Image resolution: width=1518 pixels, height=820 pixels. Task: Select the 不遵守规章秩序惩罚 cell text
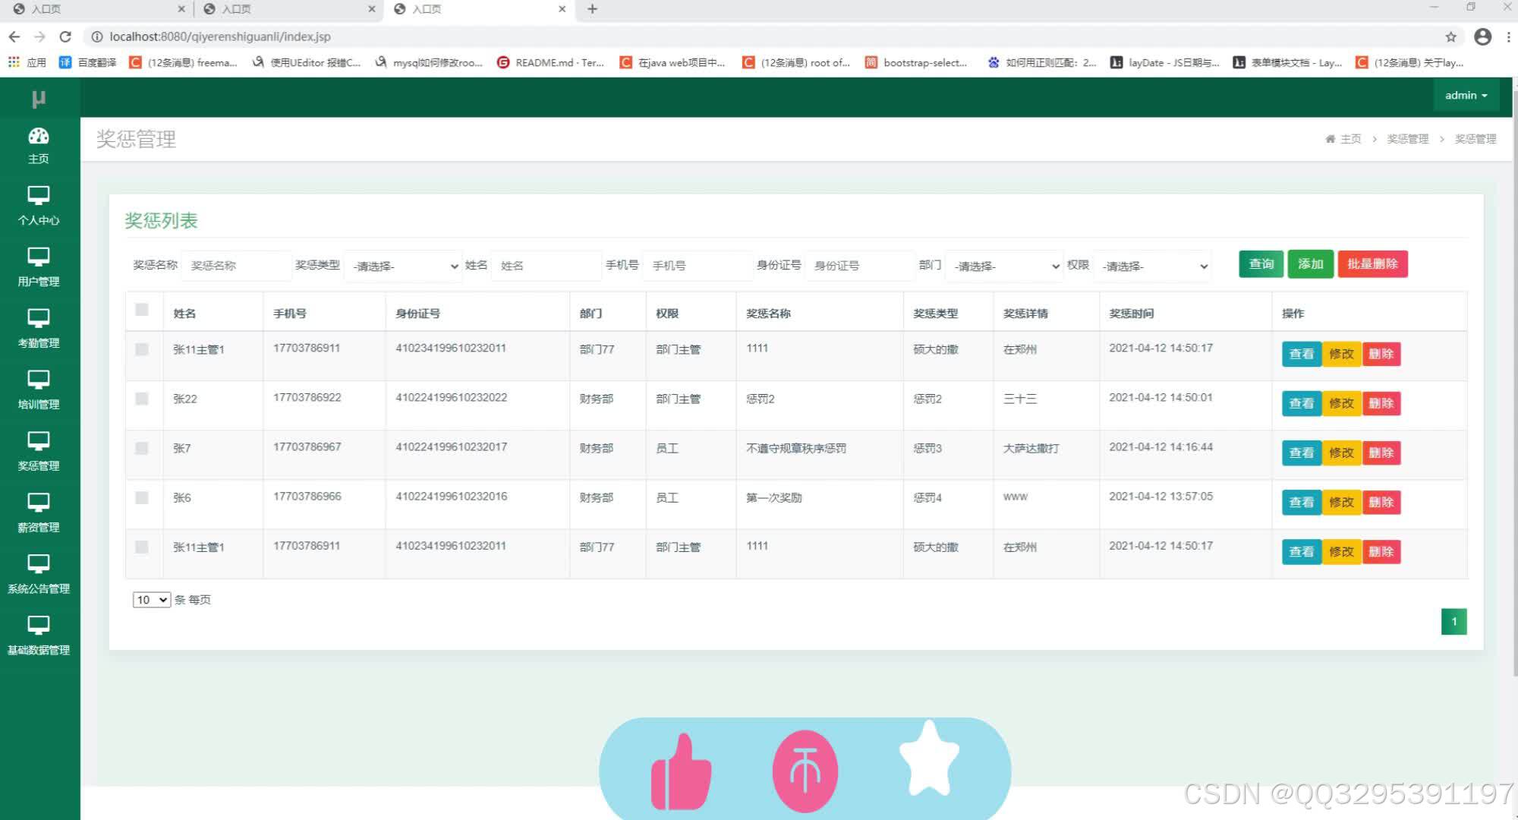pos(796,449)
